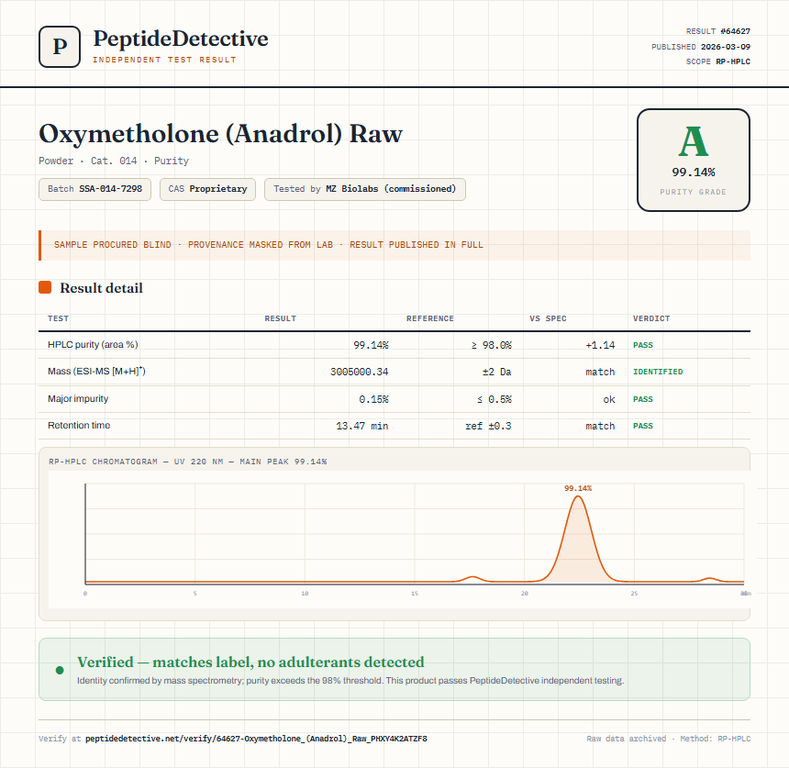
Task: Select the orange square beside Result detail
Action: point(45,287)
